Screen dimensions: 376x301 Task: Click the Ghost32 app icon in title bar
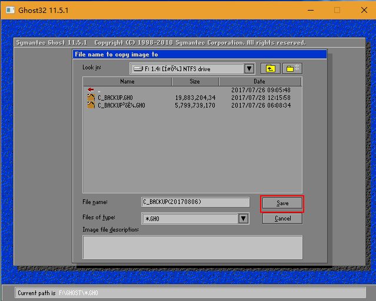click(x=10, y=10)
